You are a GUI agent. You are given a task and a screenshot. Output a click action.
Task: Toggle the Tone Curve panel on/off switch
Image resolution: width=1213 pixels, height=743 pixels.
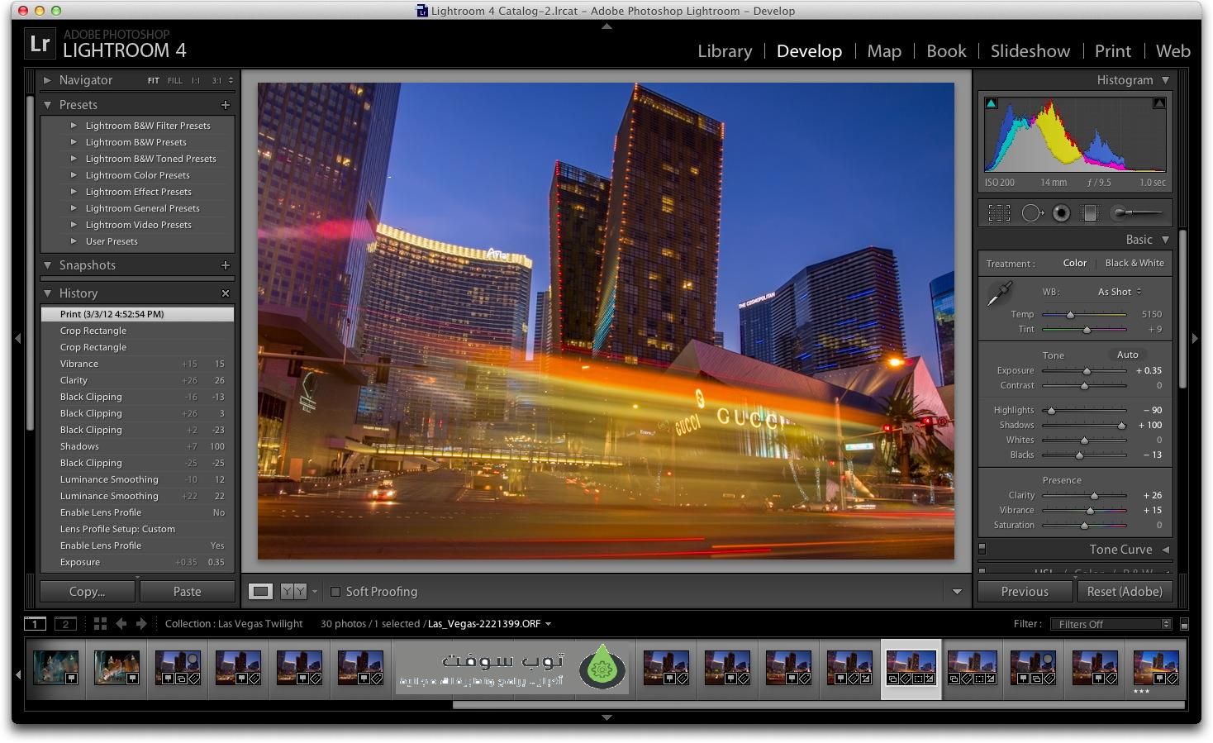tap(982, 548)
